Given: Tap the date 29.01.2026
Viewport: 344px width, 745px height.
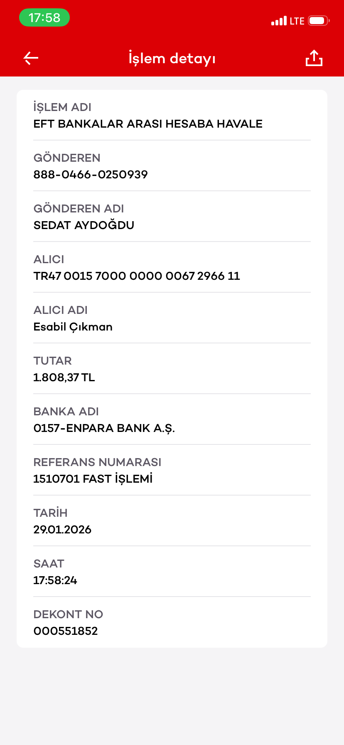Looking at the screenshot, I should 62,530.
